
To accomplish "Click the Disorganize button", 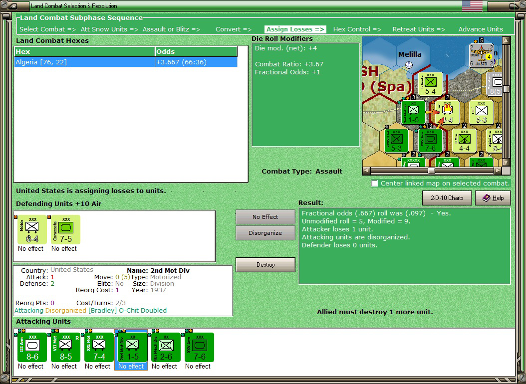I will click(x=265, y=233).
